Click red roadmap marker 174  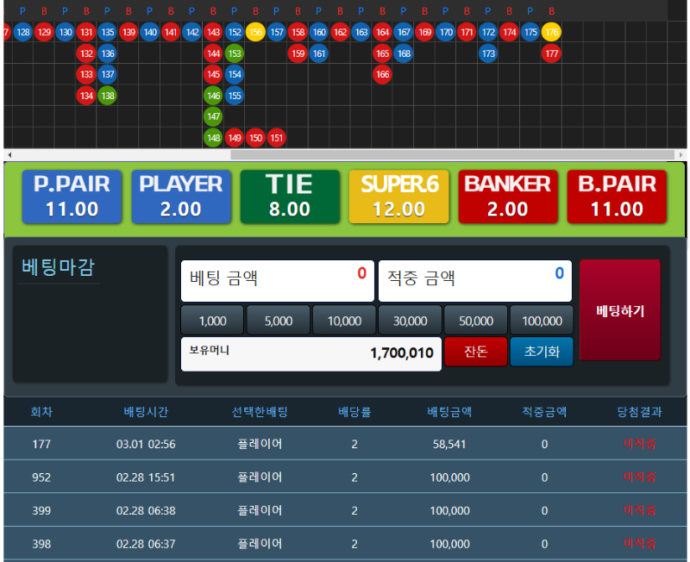(509, 32)
